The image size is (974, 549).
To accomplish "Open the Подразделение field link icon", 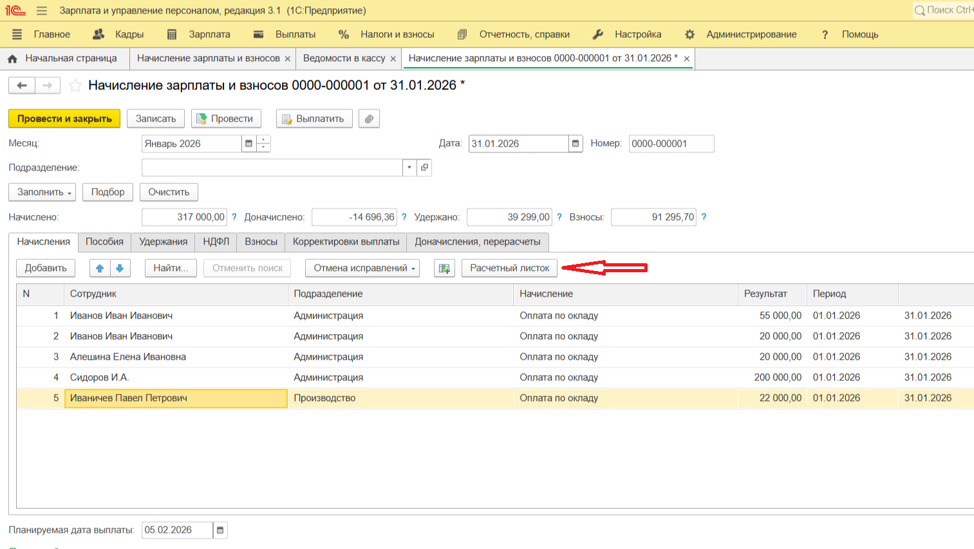I will (x=424, y=167).
